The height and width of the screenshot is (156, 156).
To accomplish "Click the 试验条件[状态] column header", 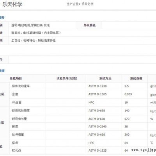I will click(67, 78).
